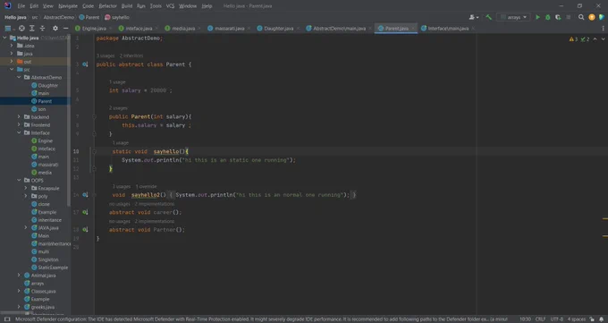Click UTF-8 encoding in status bar
Viewport: 608px width, 323px height.
pos(556,319)
